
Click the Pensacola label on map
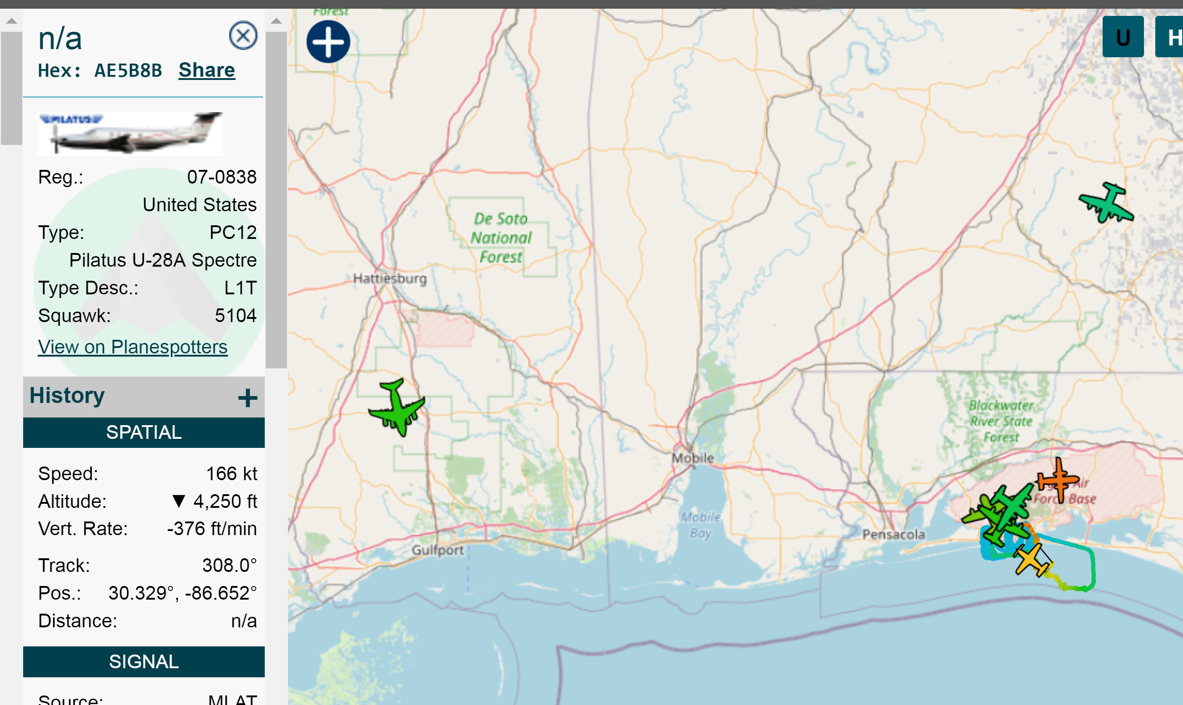(x=894, y=535)
